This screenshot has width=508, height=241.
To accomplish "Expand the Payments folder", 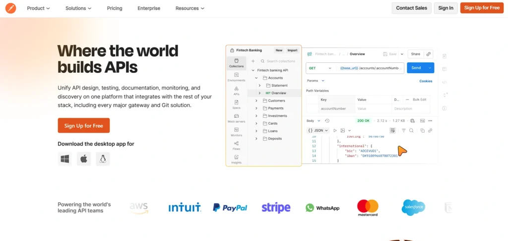I will (x=256, y=108).
